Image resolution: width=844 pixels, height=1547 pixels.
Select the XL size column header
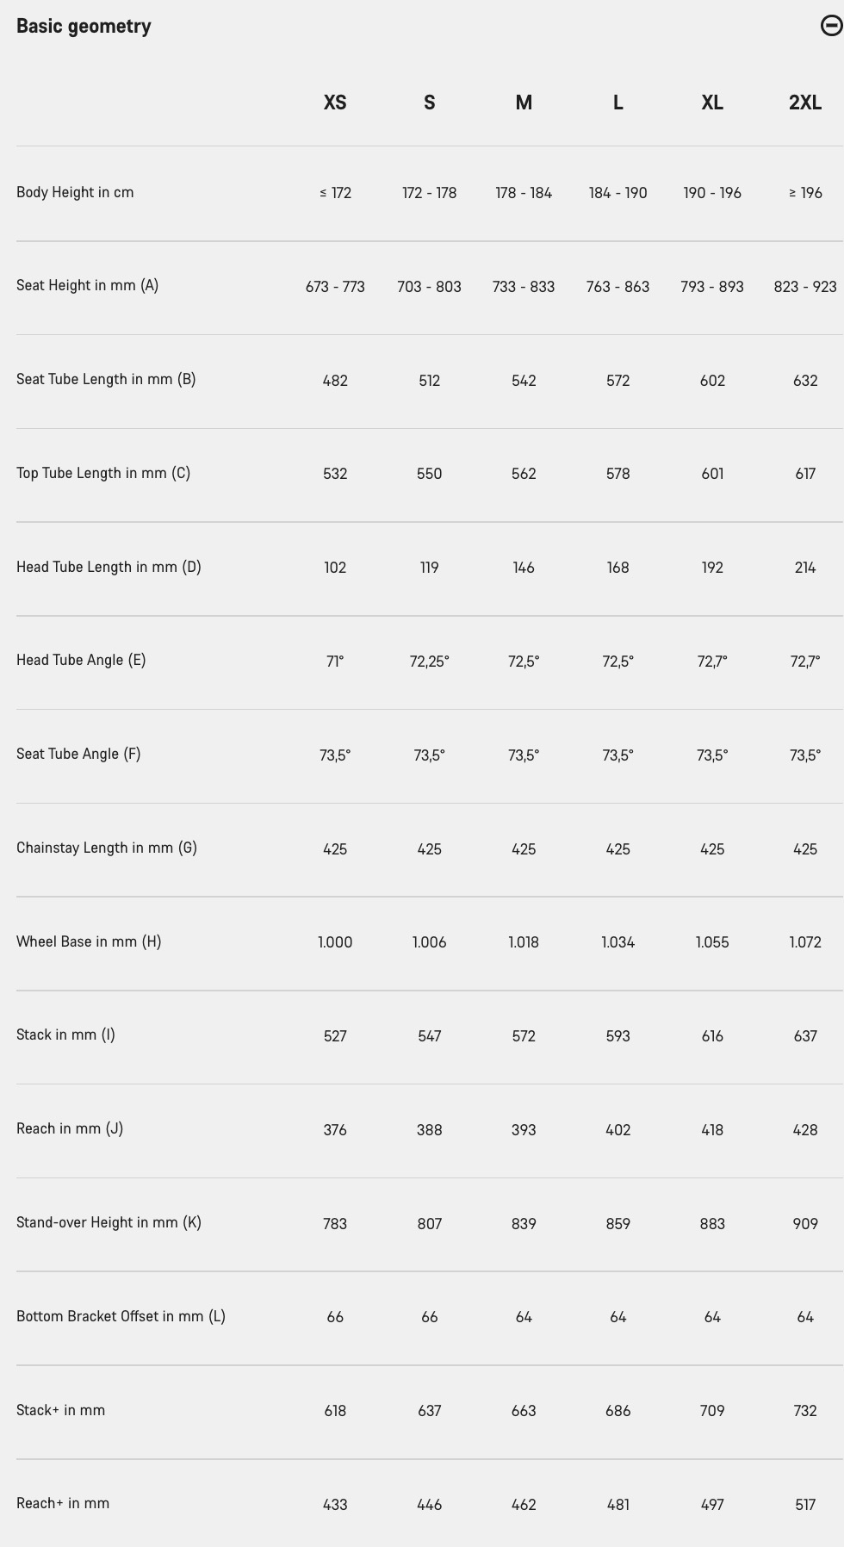(712, 103)
